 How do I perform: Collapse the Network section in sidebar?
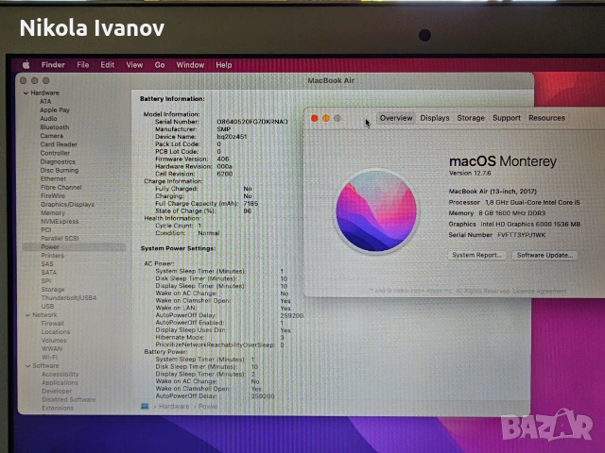tap(27, 315)
